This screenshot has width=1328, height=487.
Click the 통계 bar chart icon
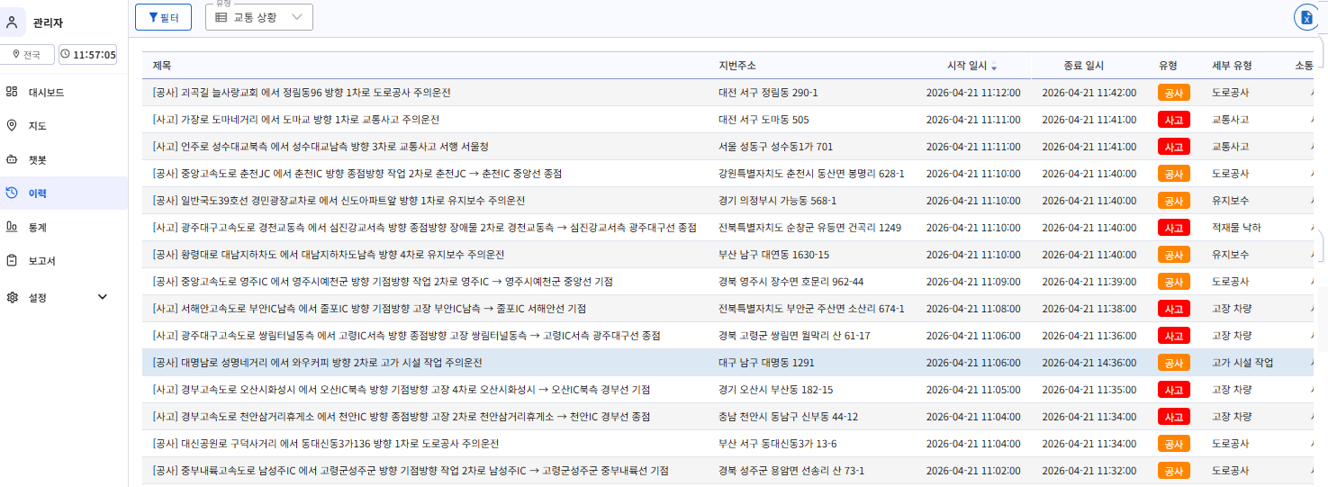(x=12, y=227)
